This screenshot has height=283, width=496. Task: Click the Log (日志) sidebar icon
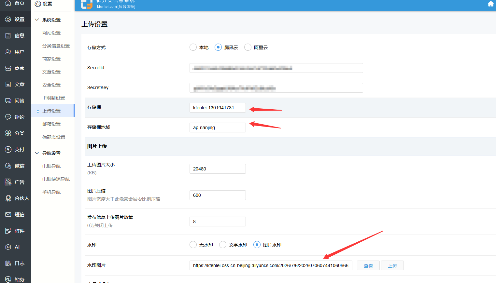[8, 263]
